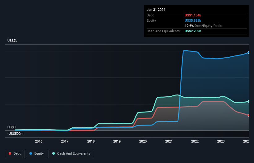Select the 2021 x-axis label
This screenshot has height=163, width=254.
pos(169,141)
